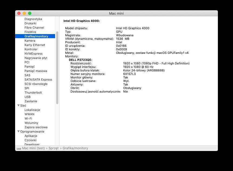Collapse the Sieć disclosure triangle

tap(18, 106)
